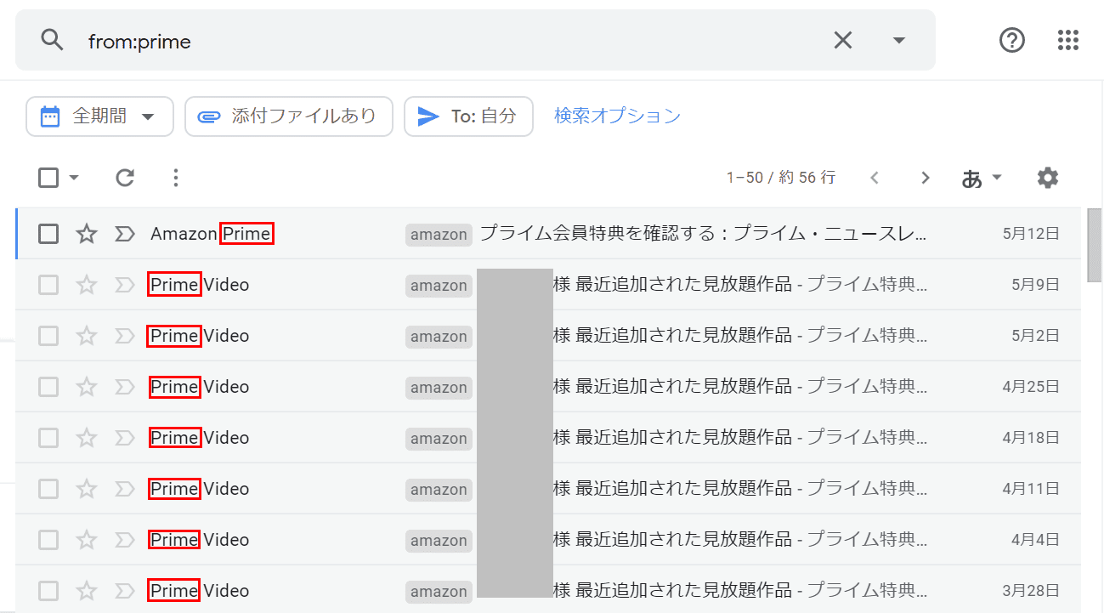Check the 4月11日 Prime Video email checkbox
Viewport: 1104px width, 613px height.
coord(48,489)
